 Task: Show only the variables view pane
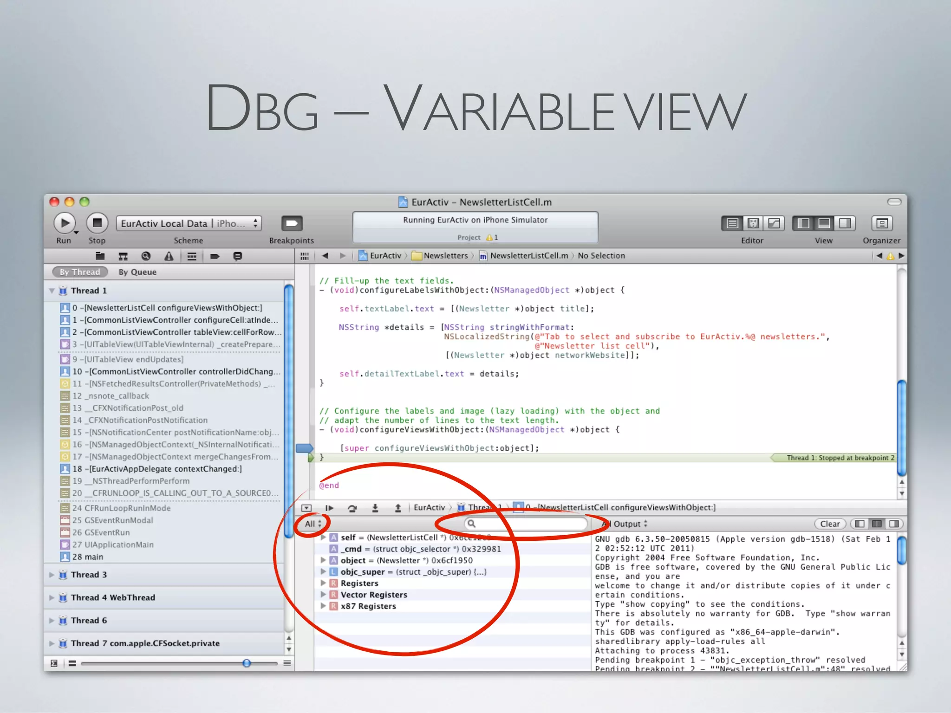[860, 524]
